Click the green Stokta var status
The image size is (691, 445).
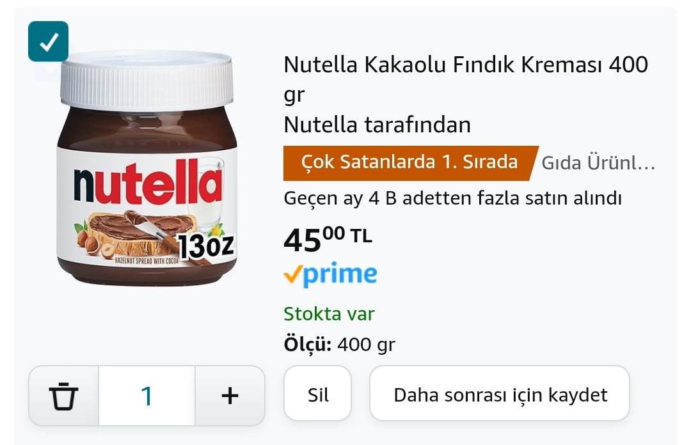pos(329,314)
